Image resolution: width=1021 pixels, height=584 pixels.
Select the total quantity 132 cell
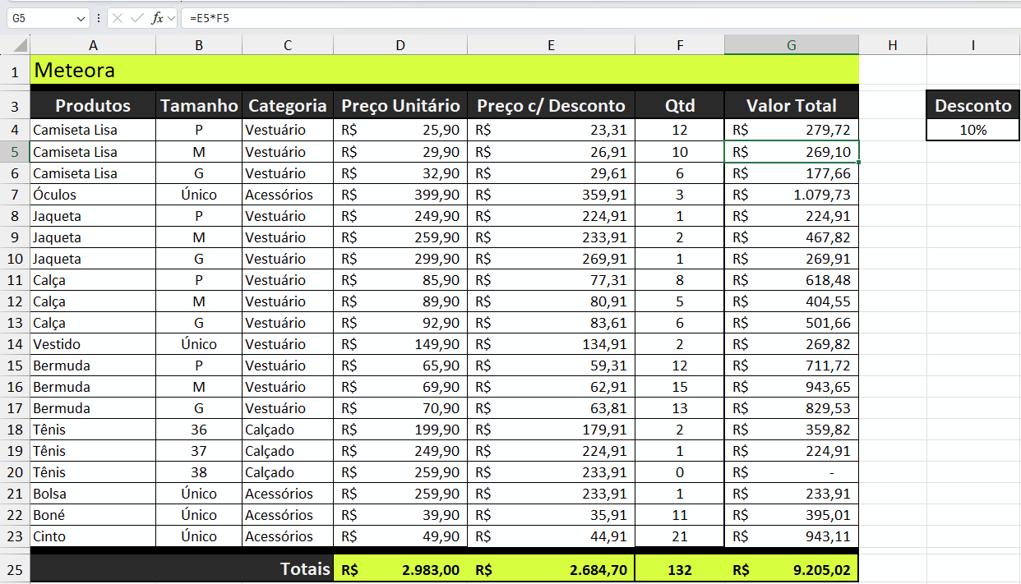coord(680,569)
